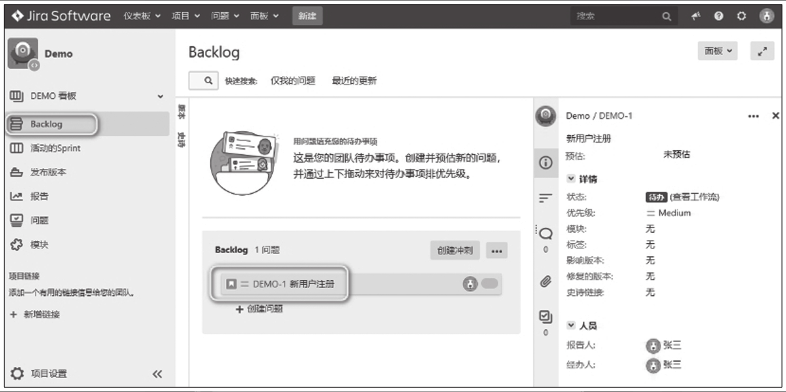Open the Demo project breadcrumb link
This screenshot has width=786, height=392.
[578, 116]
